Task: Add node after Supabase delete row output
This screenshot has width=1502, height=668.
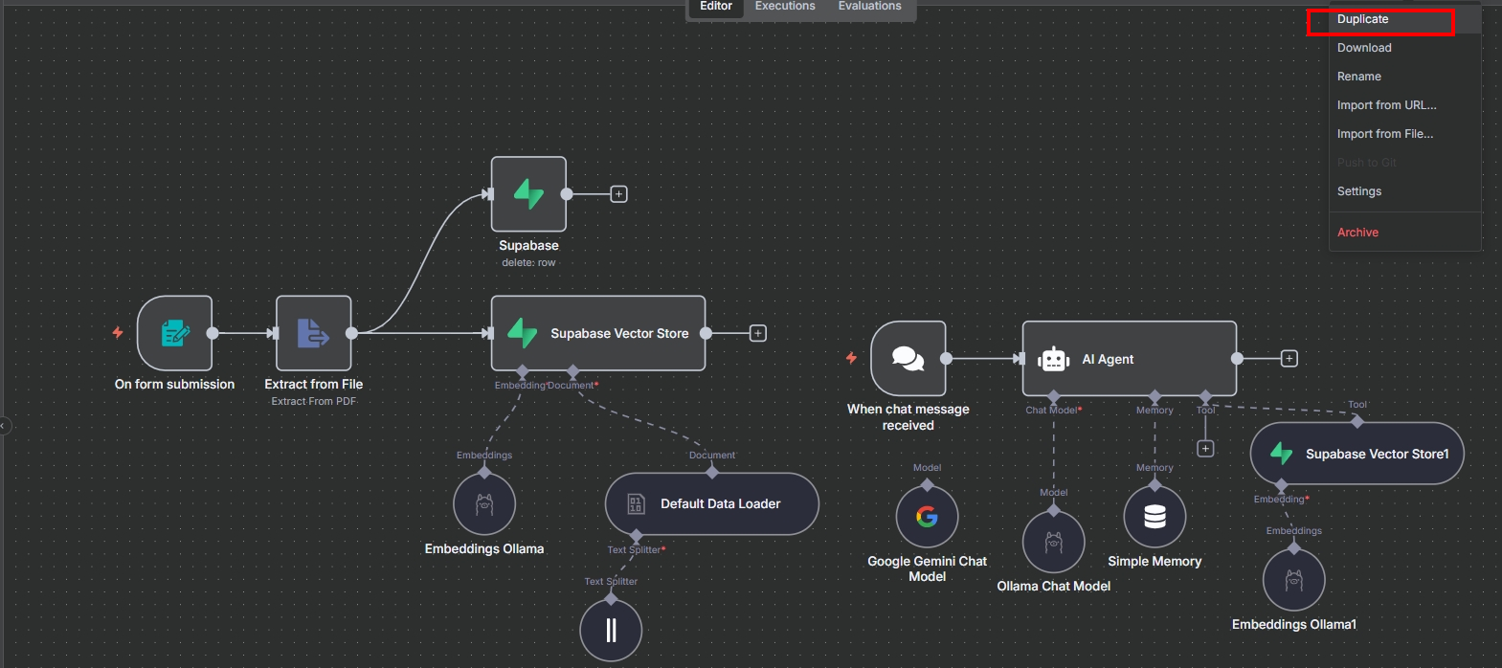Action: tap(619, 194)
